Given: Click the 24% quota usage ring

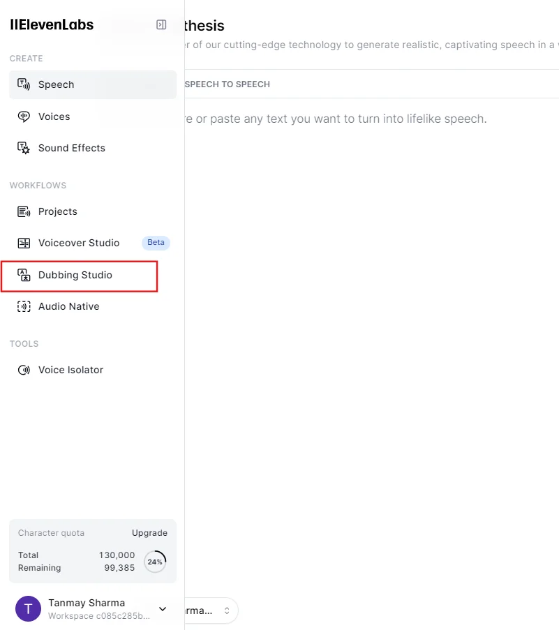Looking at the screenshot, I should (155, 562).
